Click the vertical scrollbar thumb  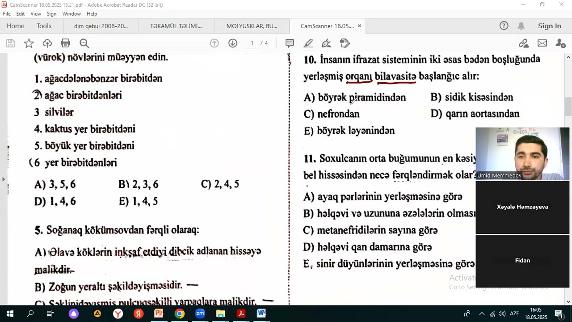pyautogui.click(x=568, y=106)
